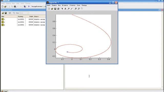Open Утилиты menu in Figure window

(x=72, y=5)
